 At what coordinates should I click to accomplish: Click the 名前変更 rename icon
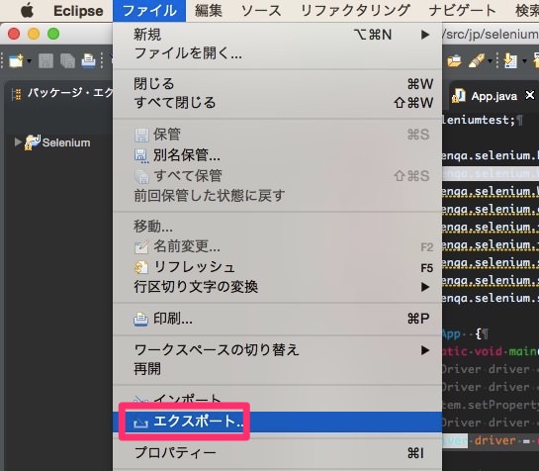[141, 246]
